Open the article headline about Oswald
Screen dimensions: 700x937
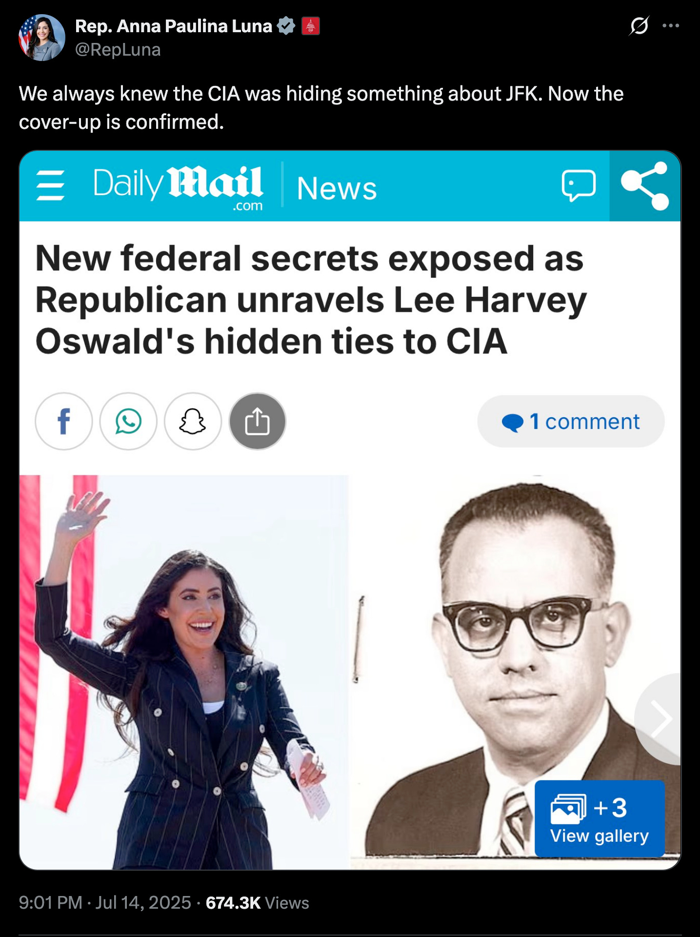311,300
